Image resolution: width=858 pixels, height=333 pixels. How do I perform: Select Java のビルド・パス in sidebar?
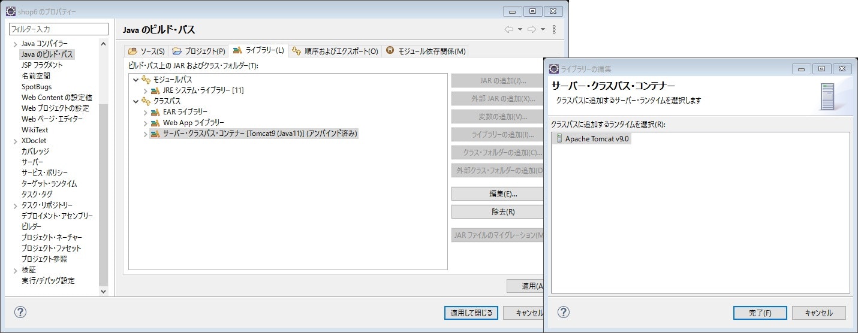click(47, 55)
